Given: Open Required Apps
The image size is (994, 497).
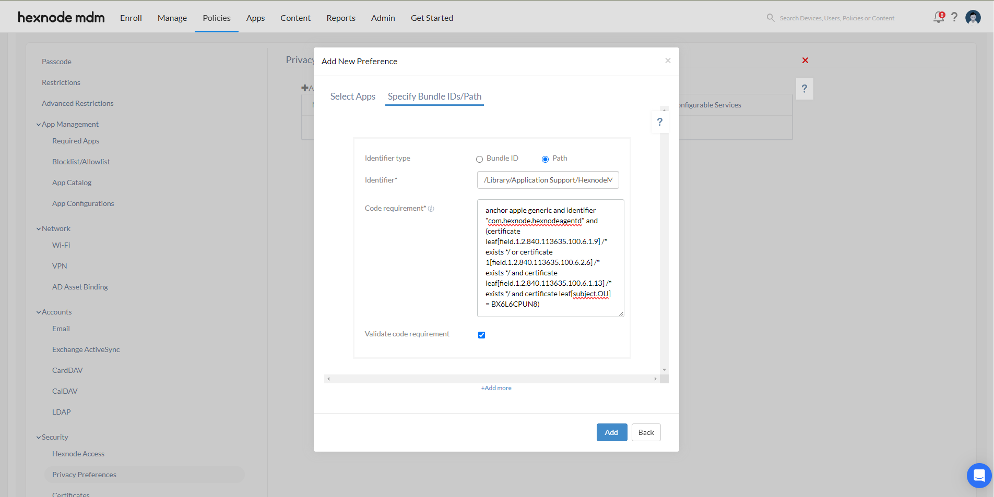Looking at the screenshot, I should coord(76,141).
